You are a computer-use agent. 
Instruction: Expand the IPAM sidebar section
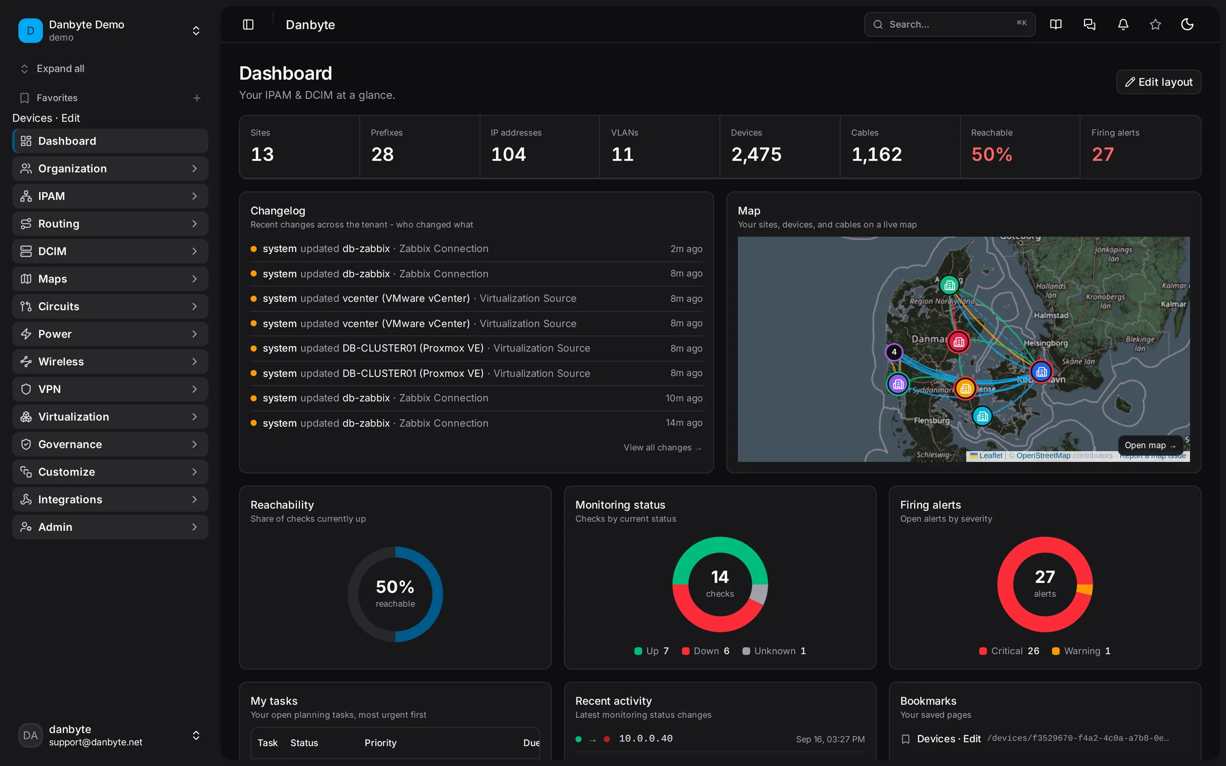click(110, 196)
